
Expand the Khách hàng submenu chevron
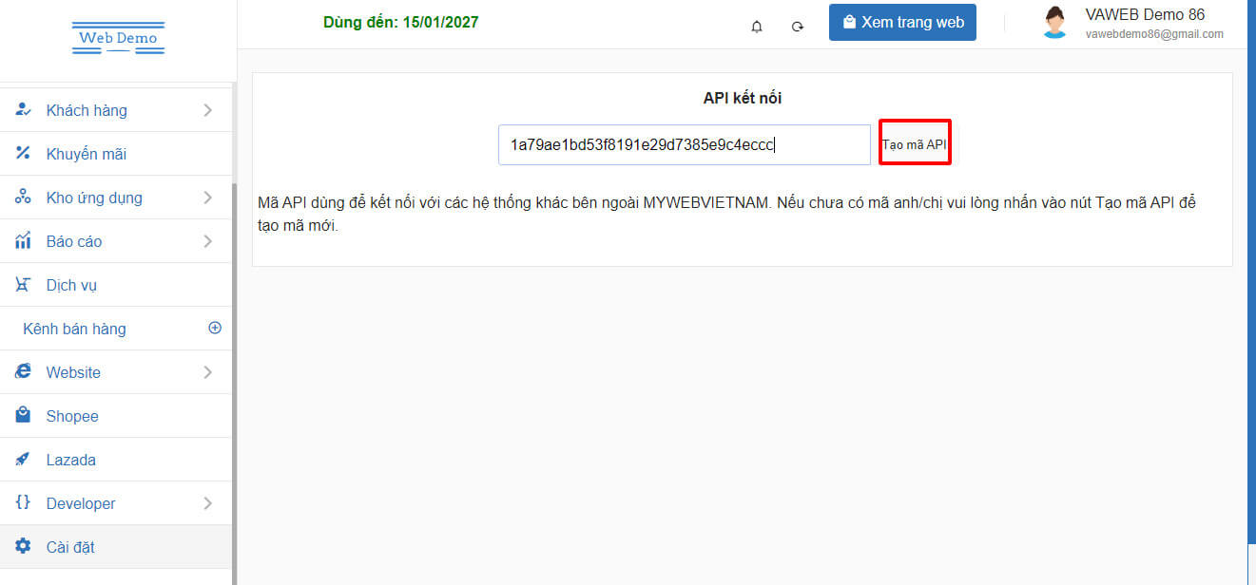pos(207,110)
